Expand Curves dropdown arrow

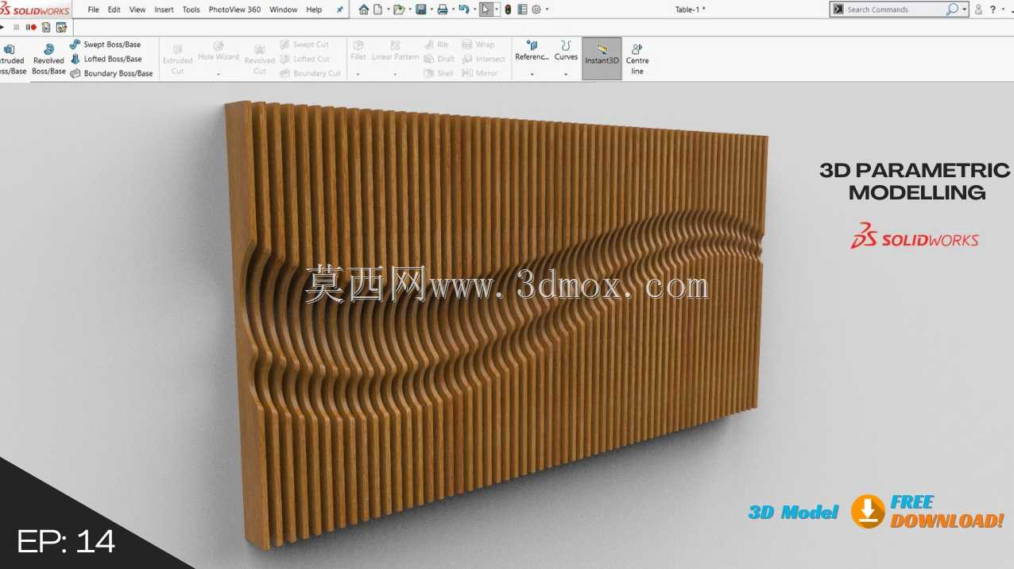click(566, 75)
